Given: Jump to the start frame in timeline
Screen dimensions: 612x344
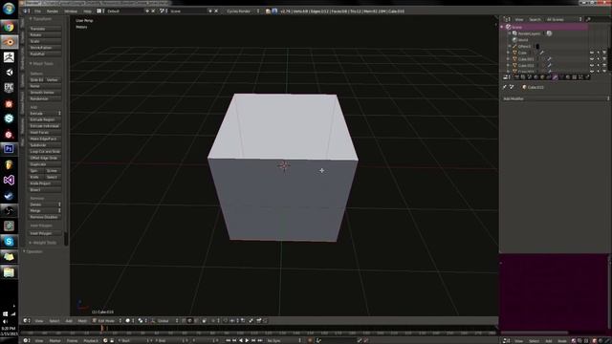Looking at the screenshot, I should pos(228,340).
